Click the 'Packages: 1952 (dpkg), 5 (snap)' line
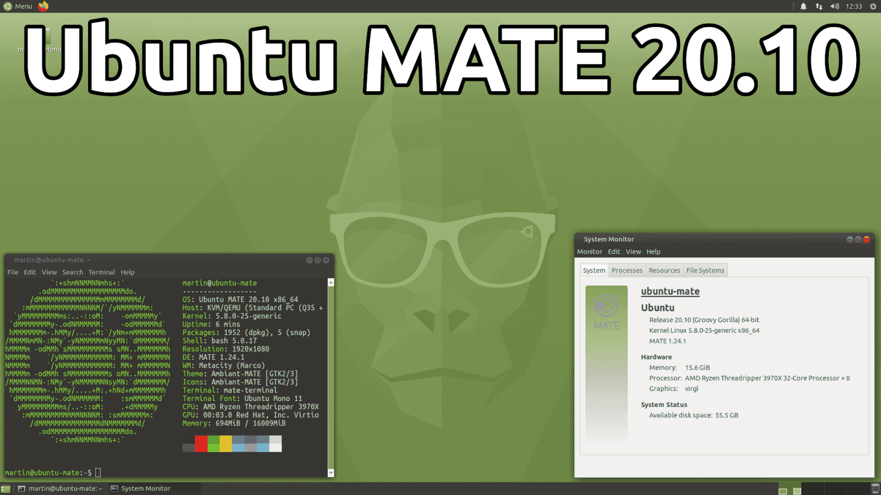This screenshot has width=881, height=495. 246,333
